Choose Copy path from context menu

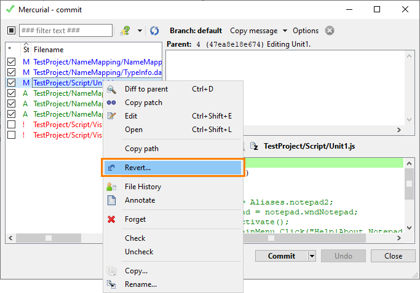click(173, 149)
